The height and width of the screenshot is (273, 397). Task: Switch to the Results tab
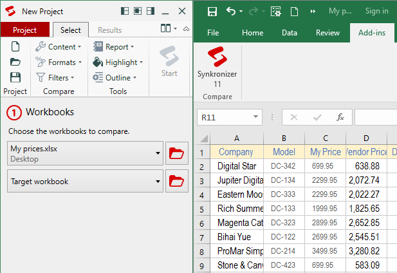click(x=110, y=30)
